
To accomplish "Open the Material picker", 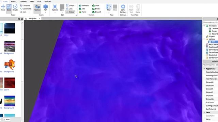I will tap(55, 7).
